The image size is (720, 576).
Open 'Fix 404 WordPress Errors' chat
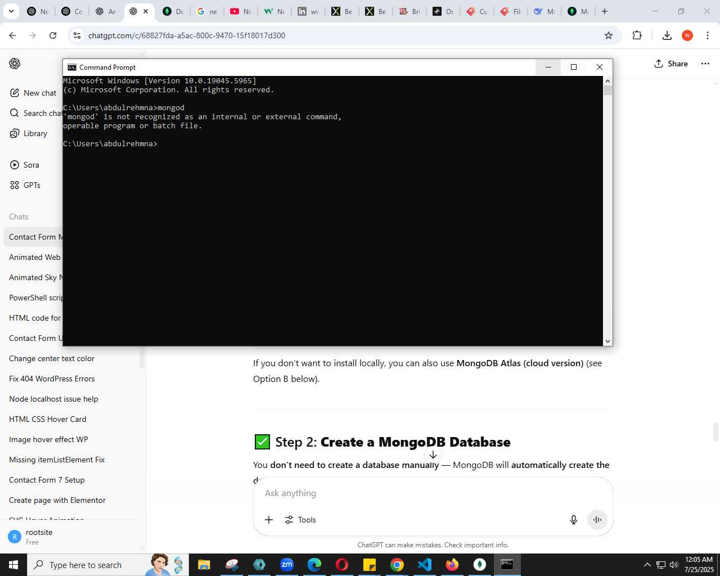[52, 379]
